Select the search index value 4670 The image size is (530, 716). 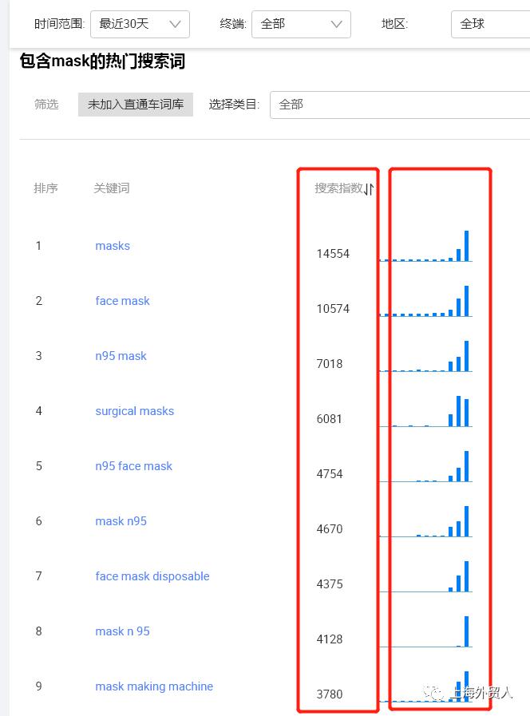[x=329, y=529]
